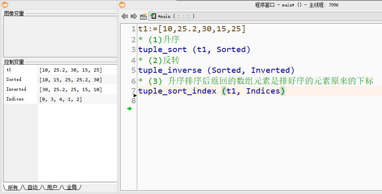
Task: Switch to the 自动 variables tab
Action: (33, 187)
